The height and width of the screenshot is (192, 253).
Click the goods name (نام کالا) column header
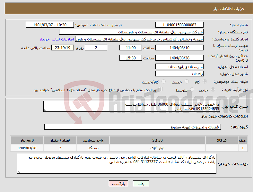click(157, 140)
